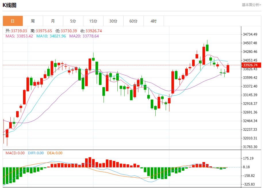Click the K线图 title heading
Screen dimensions: 264x188
[x=9, y=5]
